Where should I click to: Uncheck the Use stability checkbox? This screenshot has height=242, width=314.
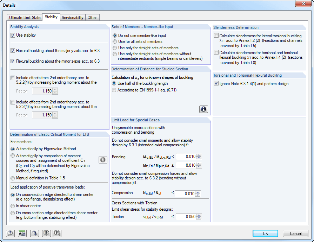point(13,35)
